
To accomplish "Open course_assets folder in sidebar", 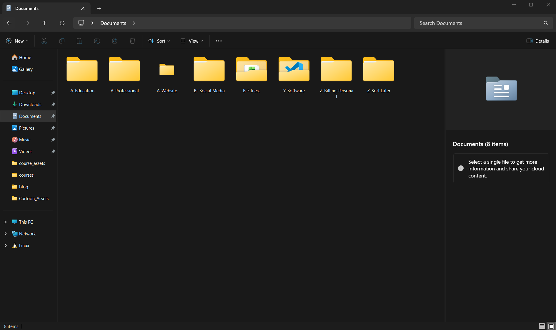I will [28, 163].
